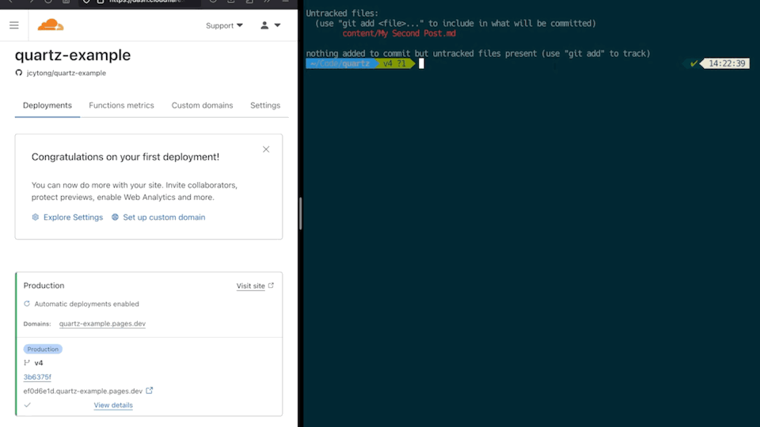
Task: Switch to the Functions metrics tab
Action: [x=121, y=105]
